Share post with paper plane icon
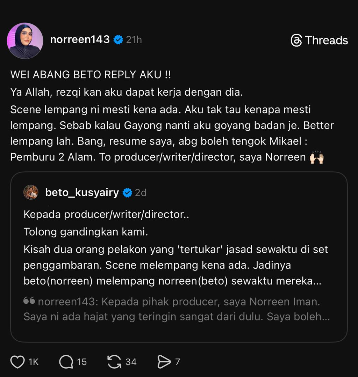358x377 pixels. pyautogui.click(x=164, y=362)
